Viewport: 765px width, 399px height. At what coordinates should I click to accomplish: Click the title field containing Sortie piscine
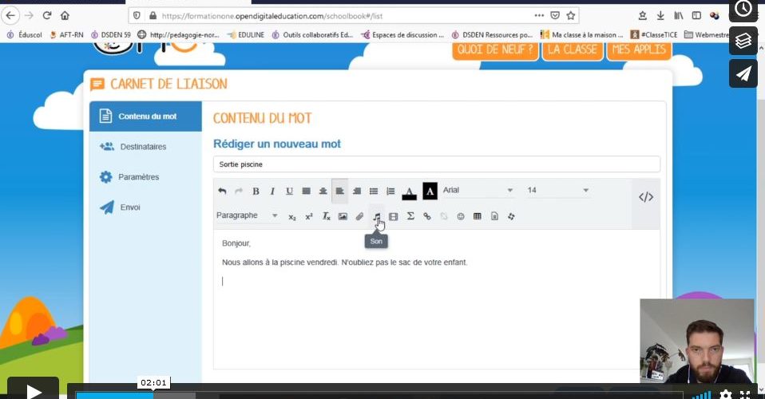click(436, 164)
